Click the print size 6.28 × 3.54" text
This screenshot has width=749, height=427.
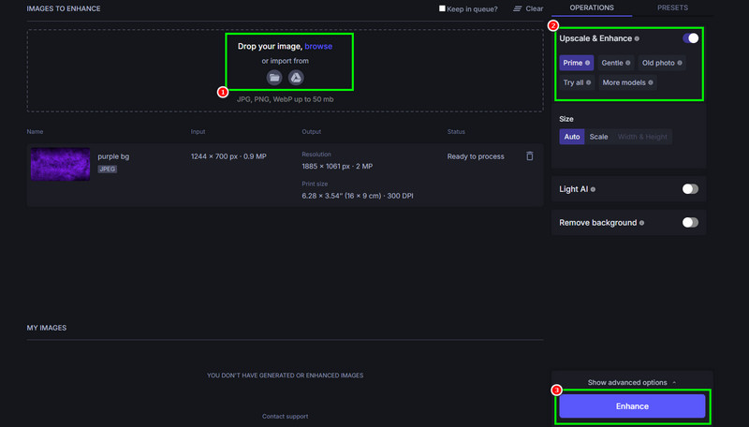(x=358, y=196)
